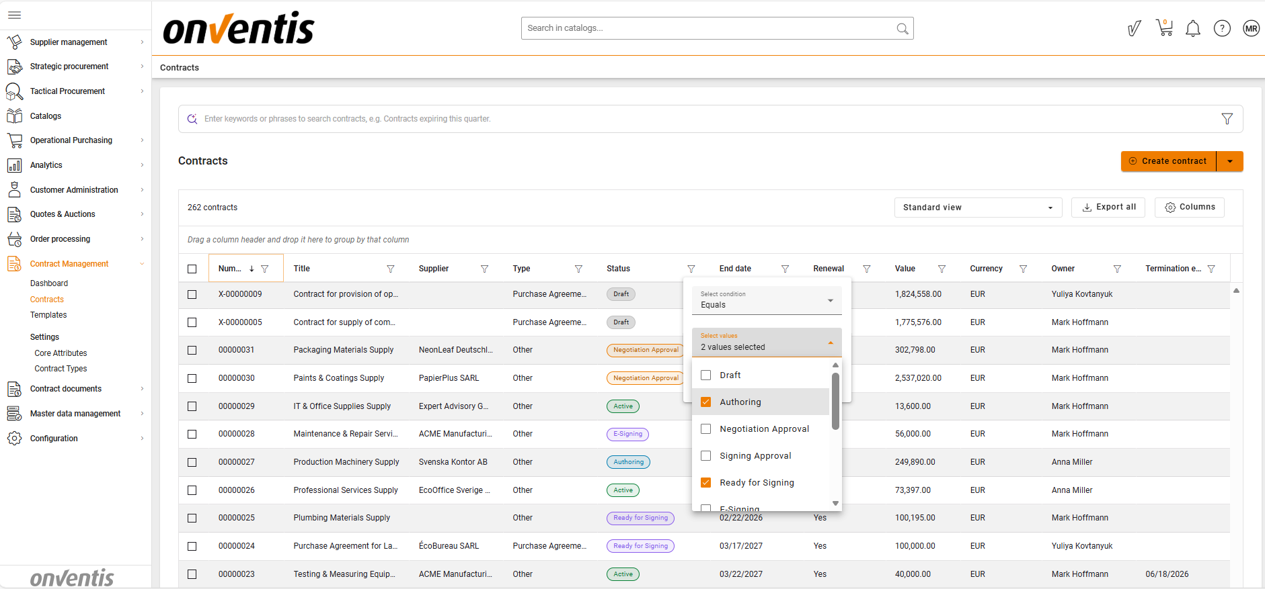This screenshot has width=1265, height=589.
Task: Open the help question mark icon
Action: click(1222, 28)
